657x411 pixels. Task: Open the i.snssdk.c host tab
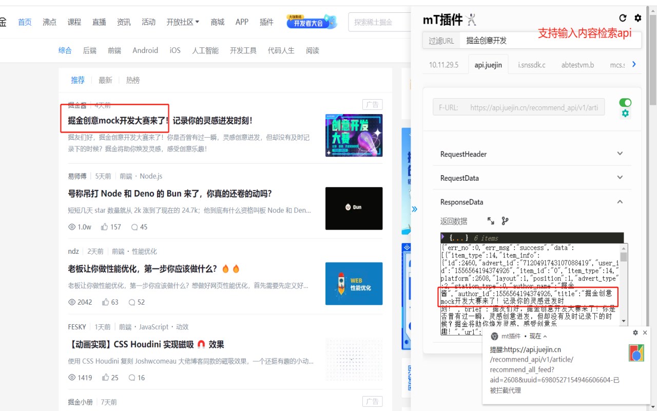click(x=532, y=65)
